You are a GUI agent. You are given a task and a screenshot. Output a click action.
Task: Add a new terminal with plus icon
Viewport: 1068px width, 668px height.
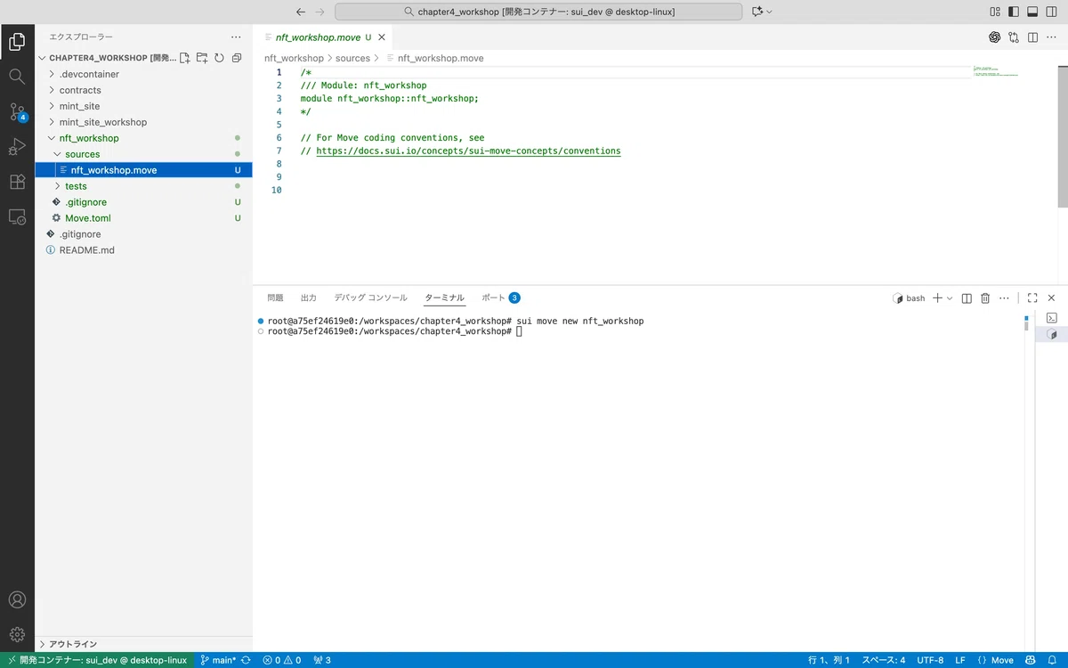point(937,298)
